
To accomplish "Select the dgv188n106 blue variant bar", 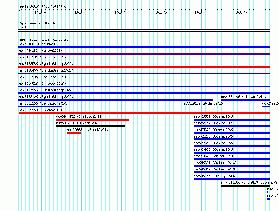I will (246, 100).
